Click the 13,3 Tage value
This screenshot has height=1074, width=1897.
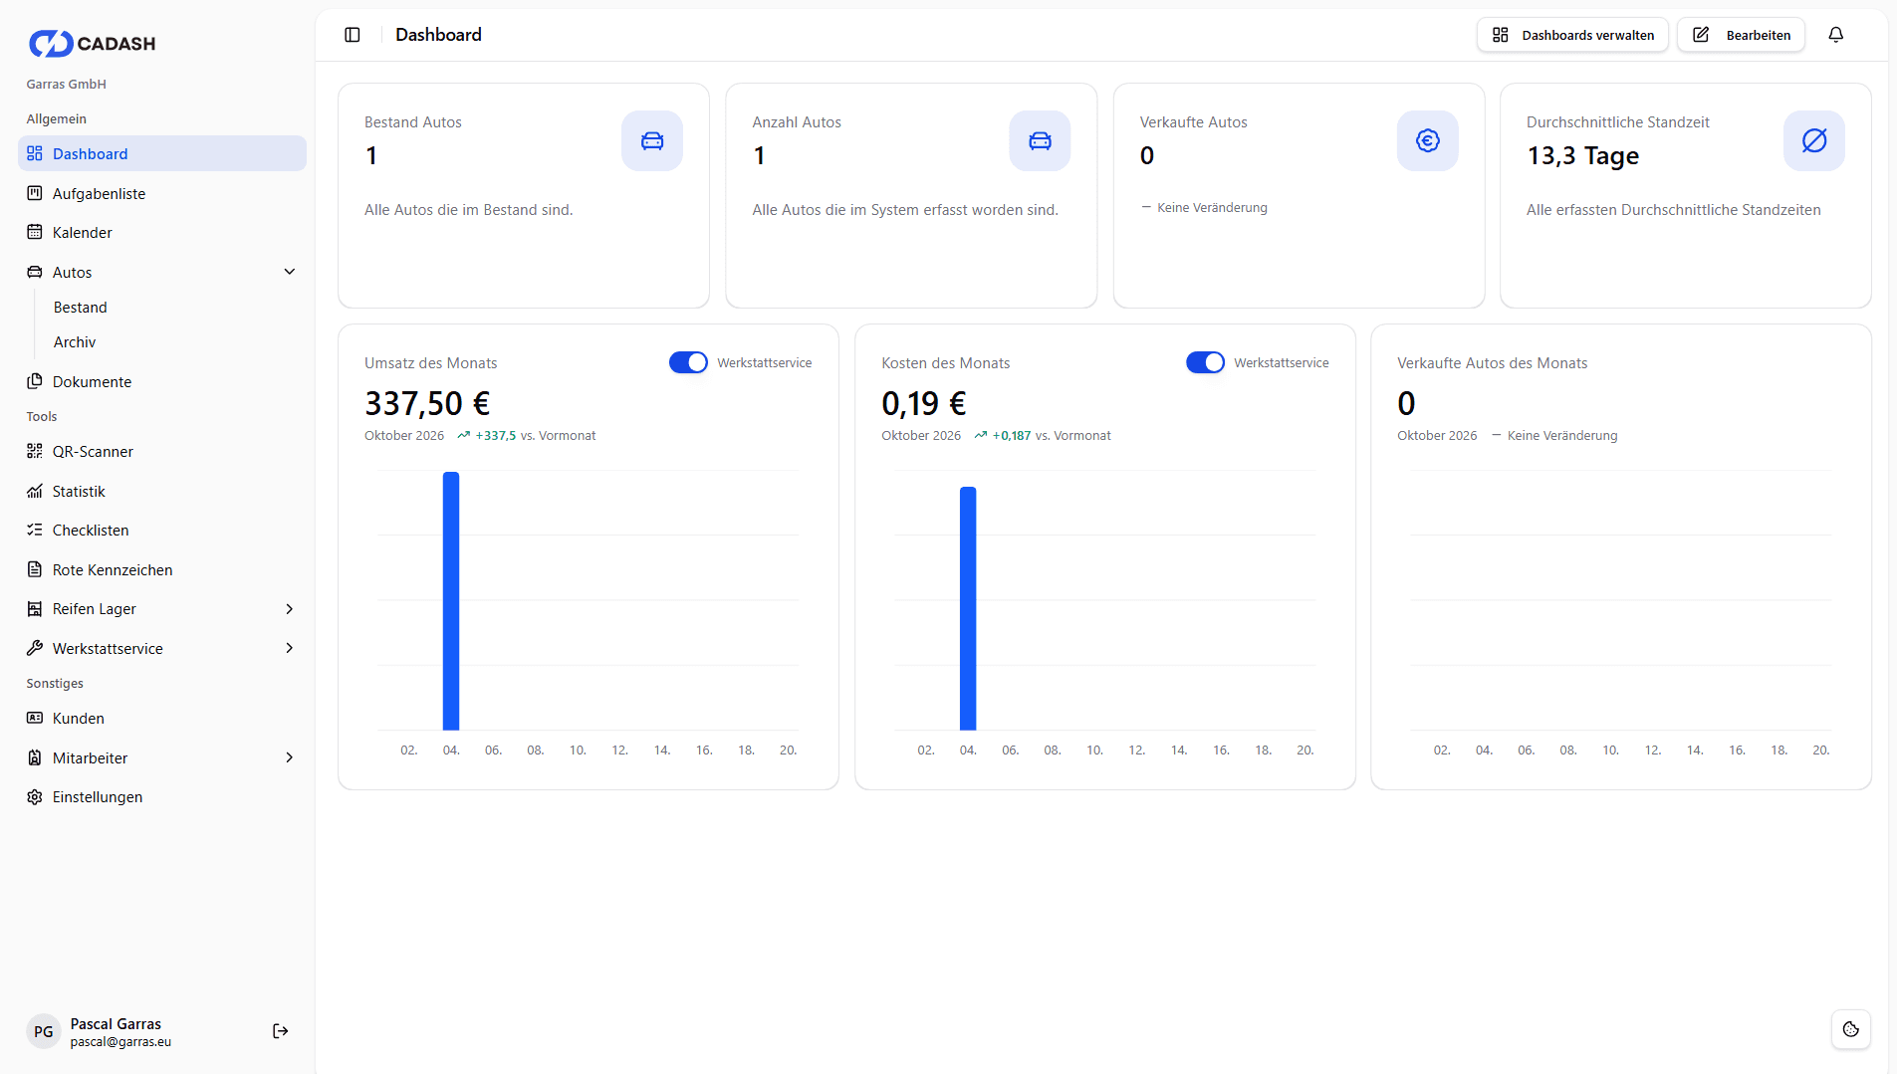point(1583,156)
